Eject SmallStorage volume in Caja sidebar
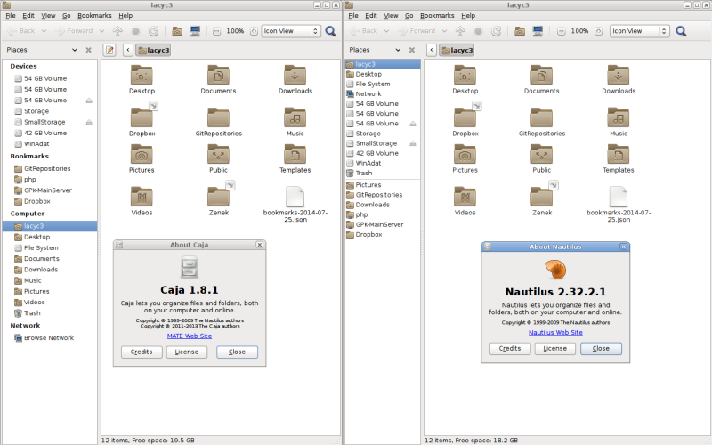 [x=89, y=122]
